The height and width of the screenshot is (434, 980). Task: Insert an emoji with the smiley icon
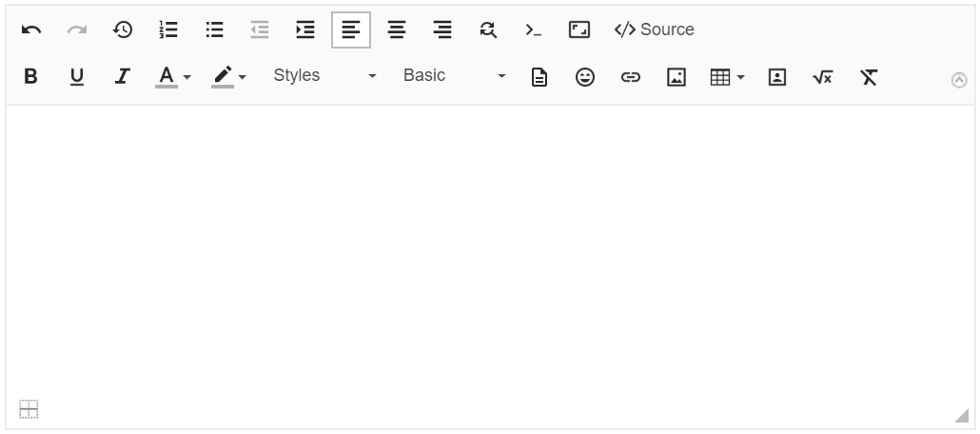pyautogui.click(x=585, y=77)
